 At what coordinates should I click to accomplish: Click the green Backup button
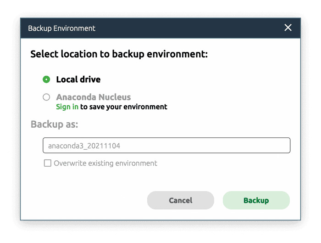(256, 200)
